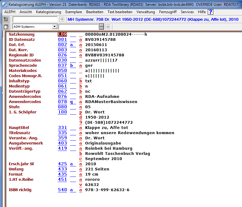
Task: Click the record icon left of first input
Action: (x=6, y=19)
